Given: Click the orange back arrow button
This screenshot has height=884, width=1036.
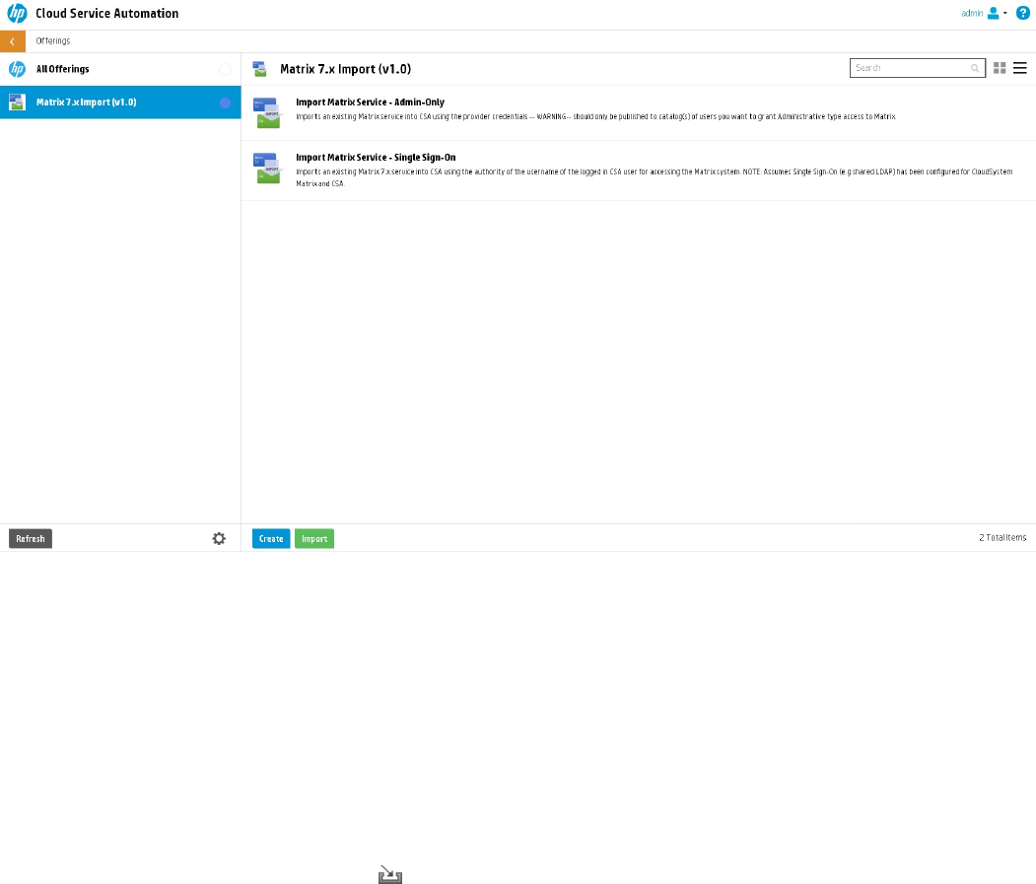Looking at the screenshot, I should tap(13, 41).
